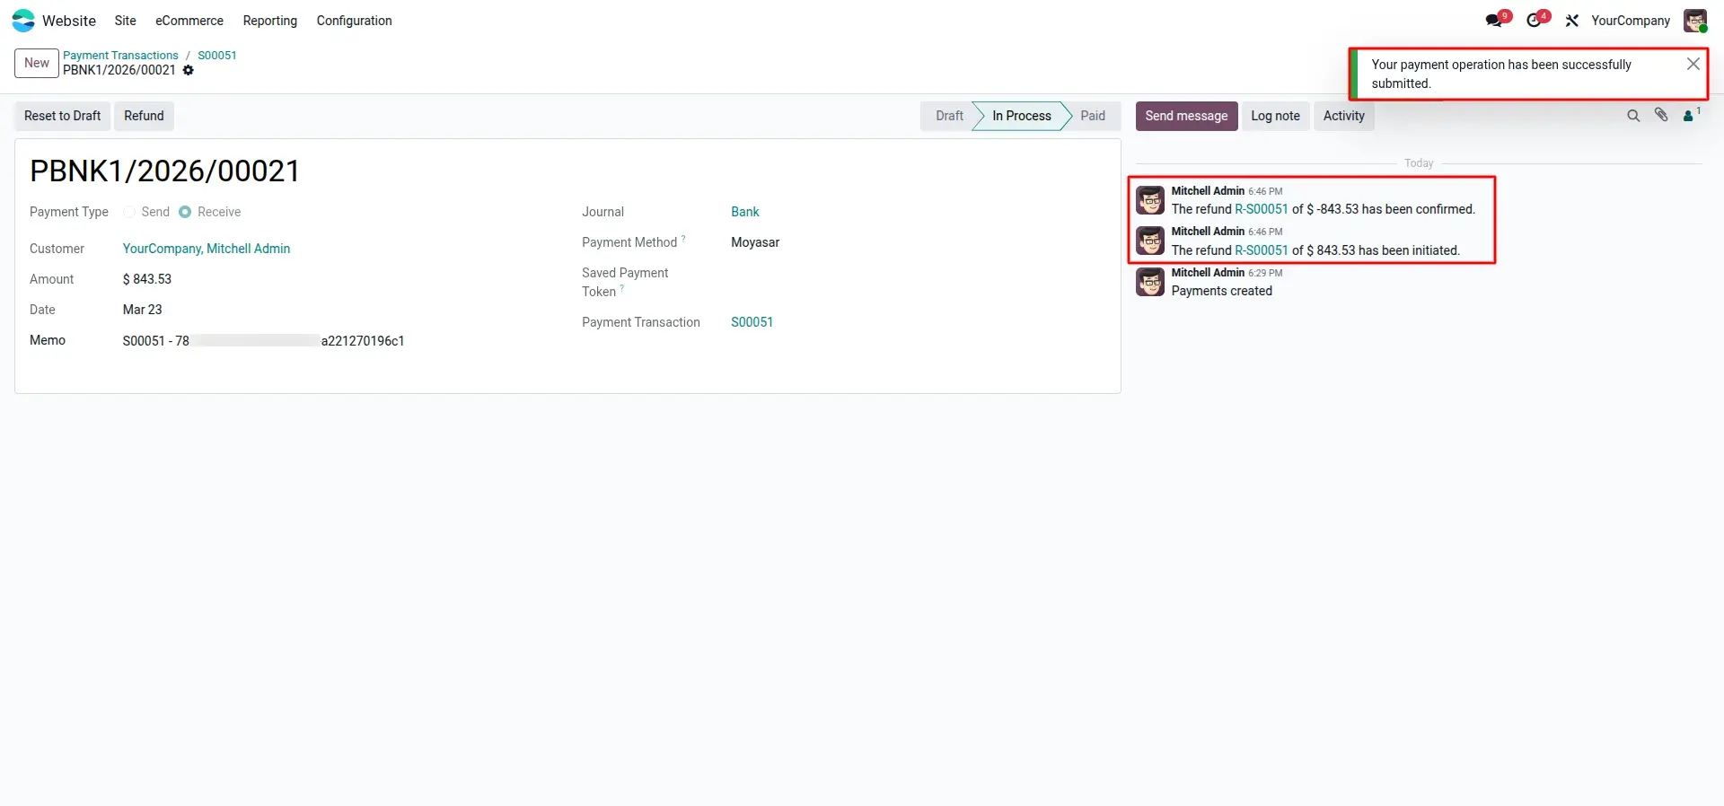Open the YourCompany company switcher
The width and height of the screenshot is (1724, 806).
point(1631,21)
